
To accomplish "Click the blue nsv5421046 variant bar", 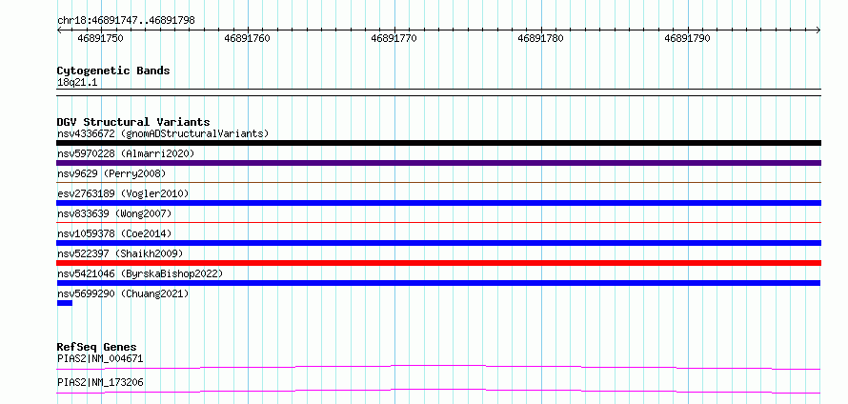I will (x=438, y=283).
